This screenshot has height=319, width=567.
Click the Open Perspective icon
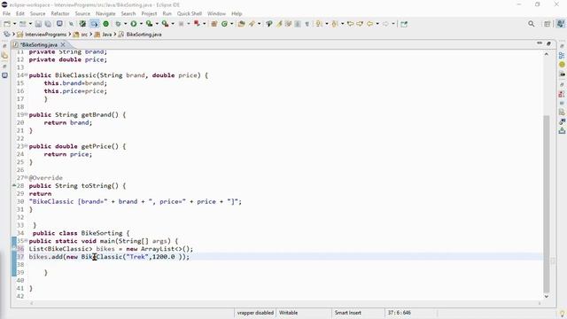[548, 24]
